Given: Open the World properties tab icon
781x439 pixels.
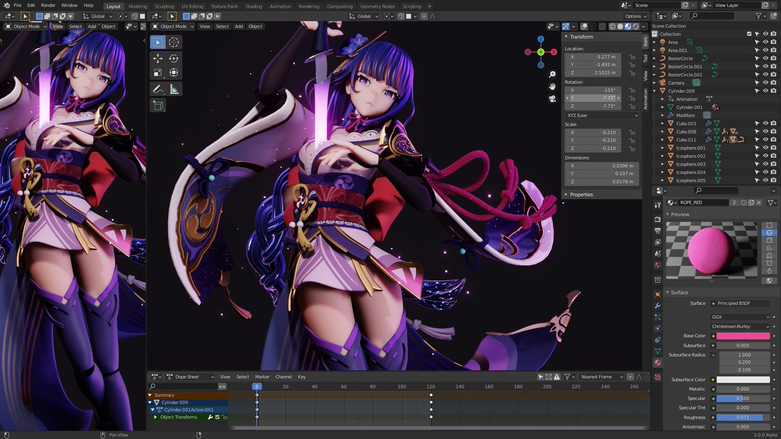Looking at the screenshot, I should coord(657,265).
